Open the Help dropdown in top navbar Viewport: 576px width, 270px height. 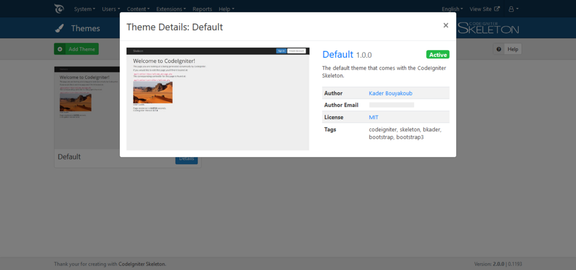coord(226,9)
